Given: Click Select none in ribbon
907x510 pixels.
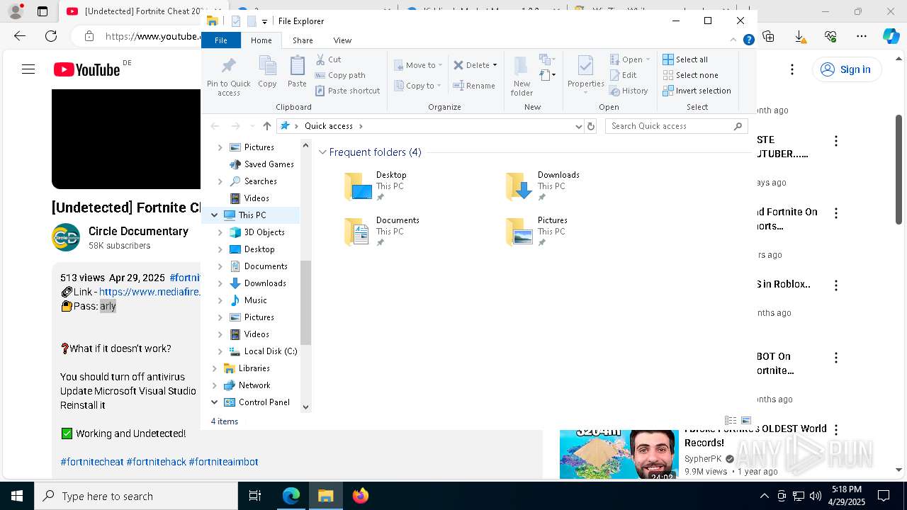Looking at the screenshot, I should (690, 75).
